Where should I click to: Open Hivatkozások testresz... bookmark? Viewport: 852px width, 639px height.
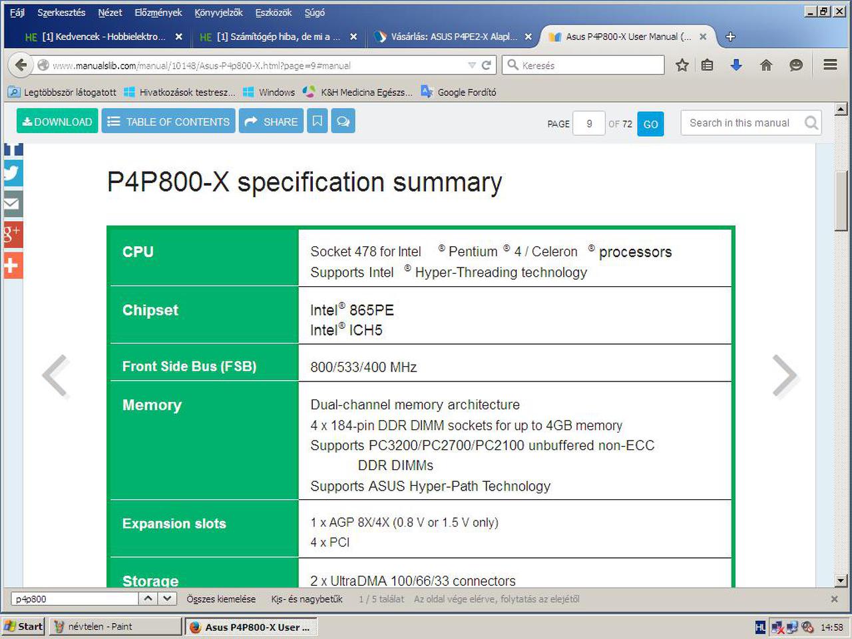coord(180,92)
